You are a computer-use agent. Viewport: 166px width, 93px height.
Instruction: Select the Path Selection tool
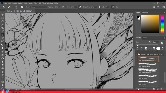(x=3, y=79)
